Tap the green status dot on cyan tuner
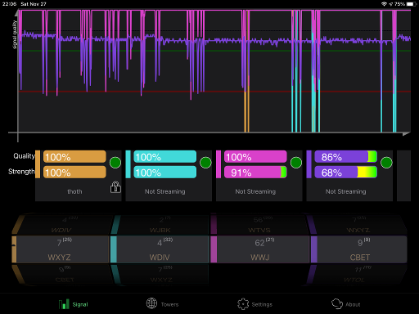This screenshot has width=419, height=314. (x=205, y=163)
